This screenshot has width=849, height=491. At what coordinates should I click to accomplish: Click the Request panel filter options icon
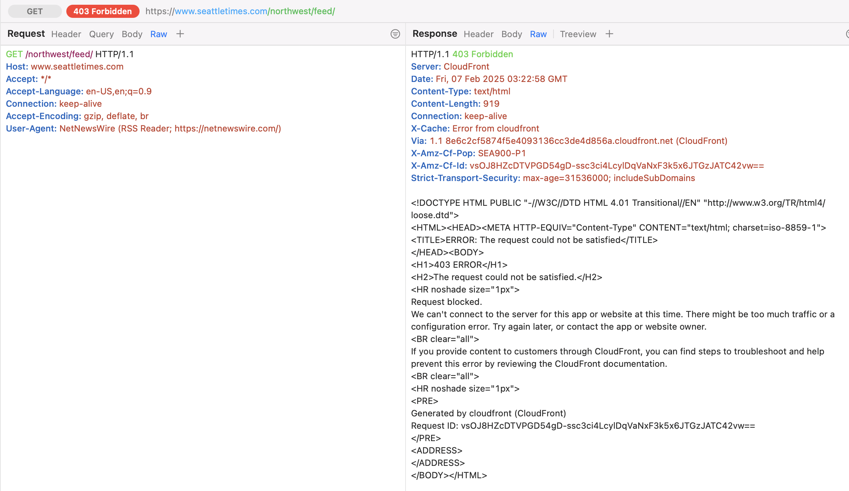coord(395,34)
